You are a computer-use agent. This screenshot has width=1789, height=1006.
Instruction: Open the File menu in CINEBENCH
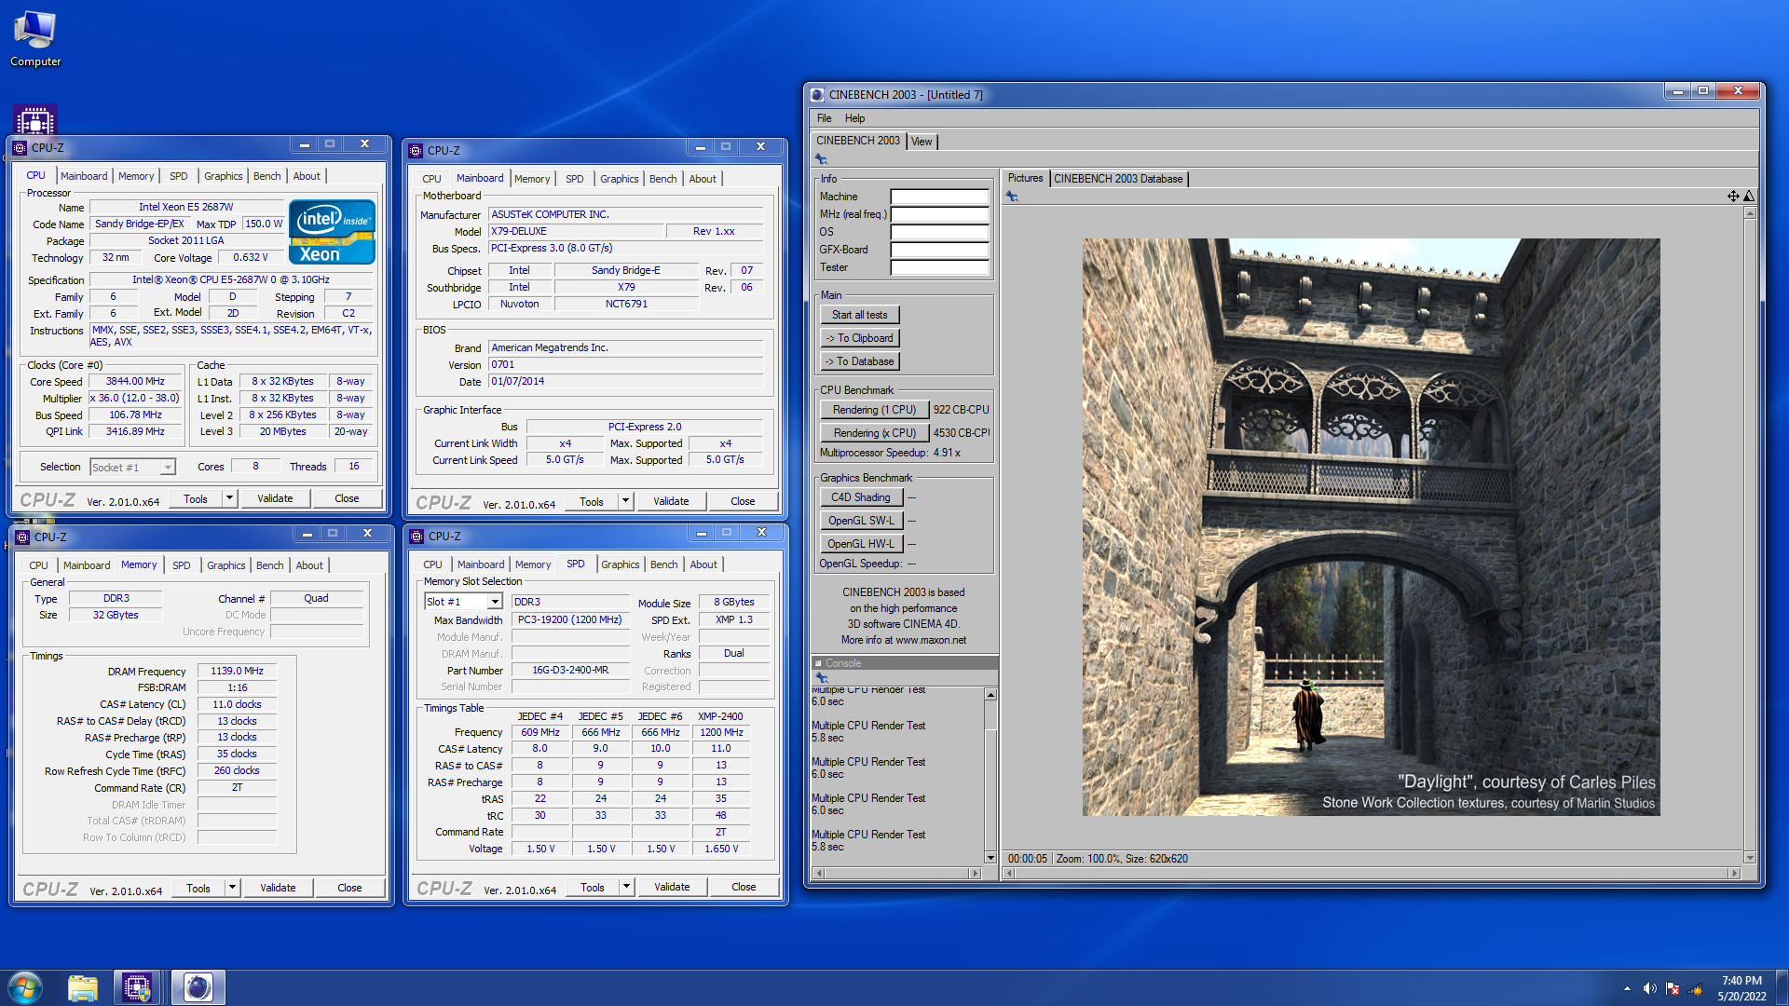point(824,118)
